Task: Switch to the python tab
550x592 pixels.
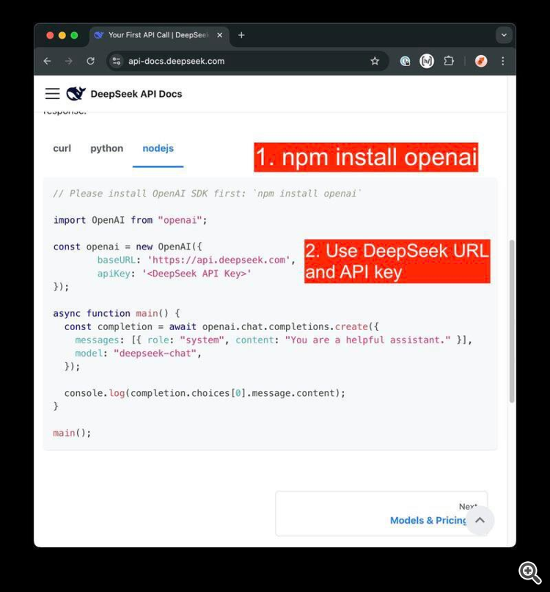Action: coord(107,148)
